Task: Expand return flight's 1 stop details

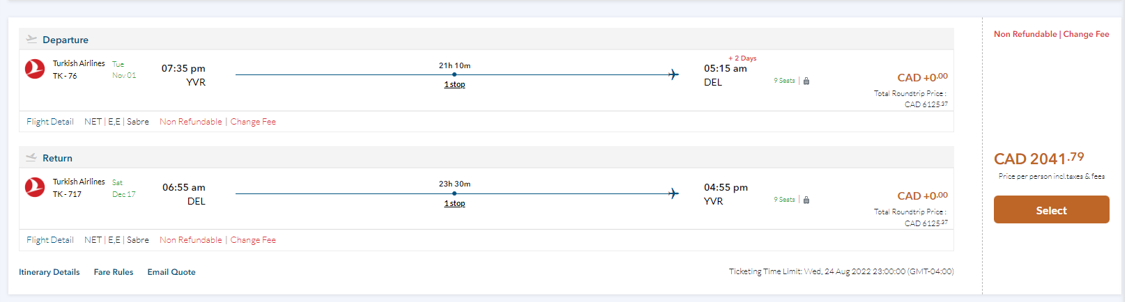Action: [454, 203]
